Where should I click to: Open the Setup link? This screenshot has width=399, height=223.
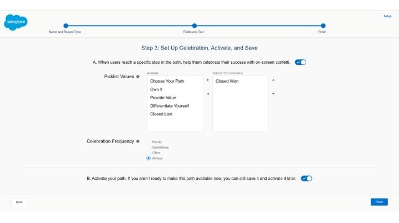point(387,16)
